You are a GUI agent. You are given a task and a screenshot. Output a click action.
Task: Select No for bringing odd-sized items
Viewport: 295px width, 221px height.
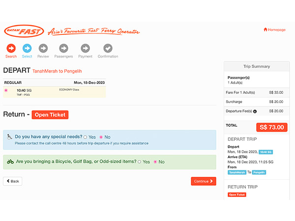click(x=155, y=162)
